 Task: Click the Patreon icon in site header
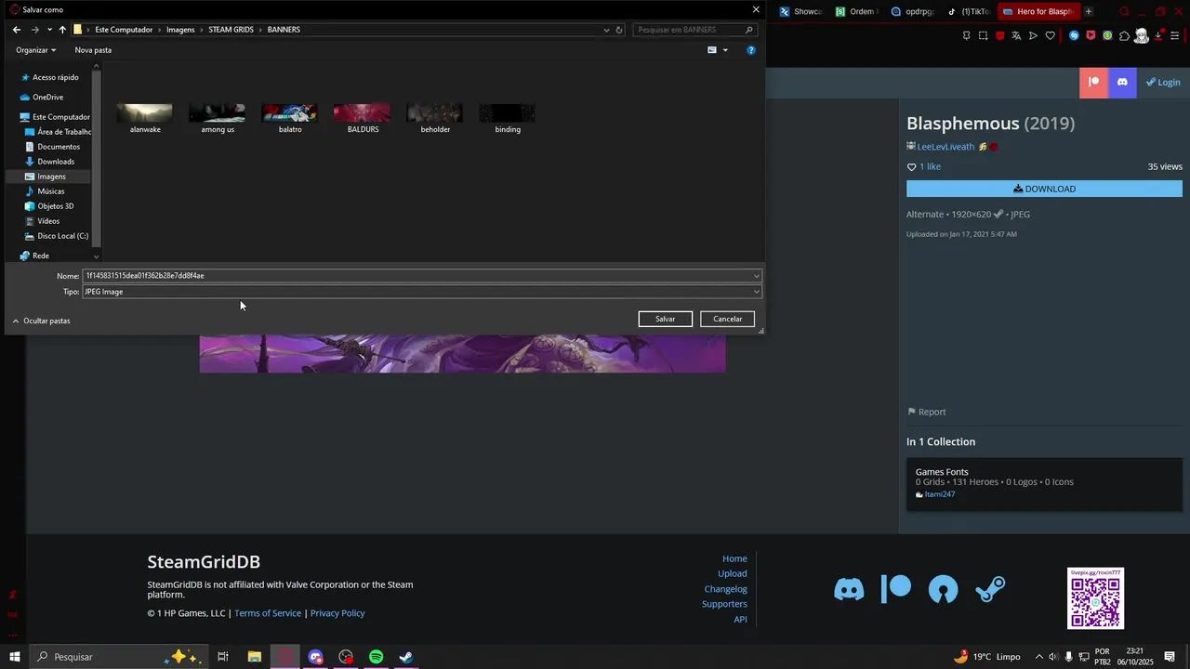[1093, 83]
